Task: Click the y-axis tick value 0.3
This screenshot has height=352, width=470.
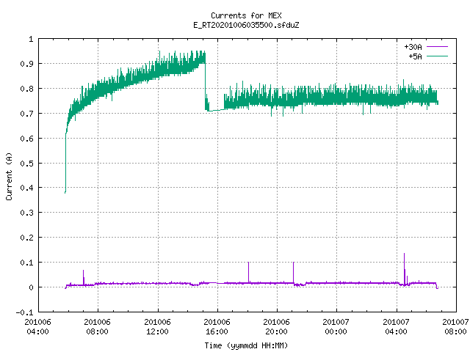Action: (26, 213)
